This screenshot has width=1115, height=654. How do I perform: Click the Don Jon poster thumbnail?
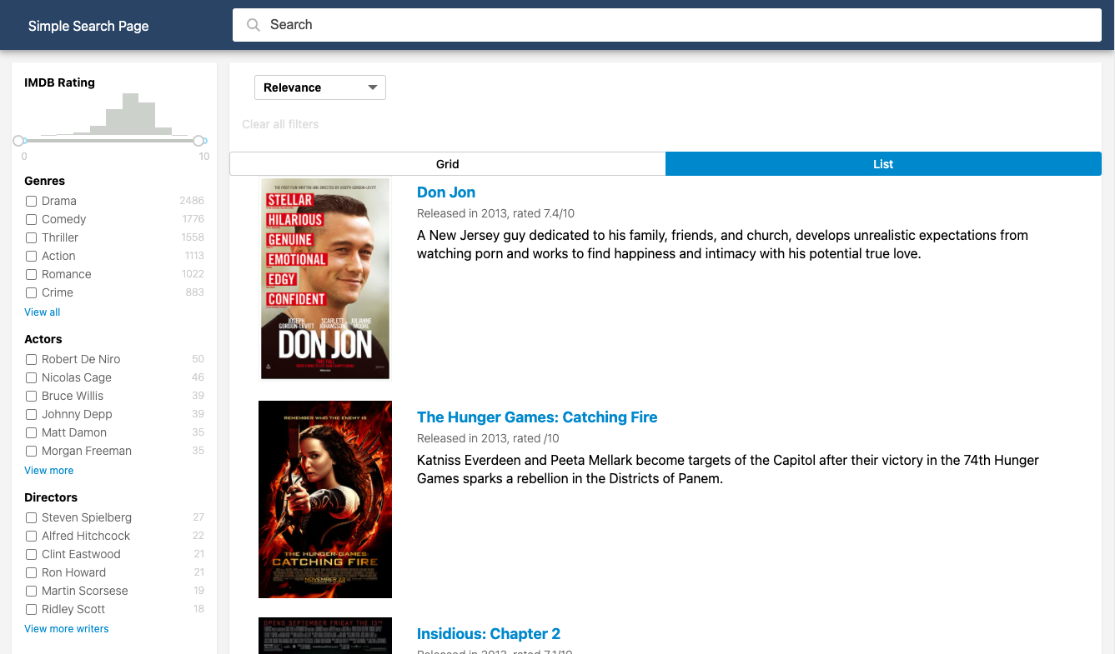coord(325,278)
